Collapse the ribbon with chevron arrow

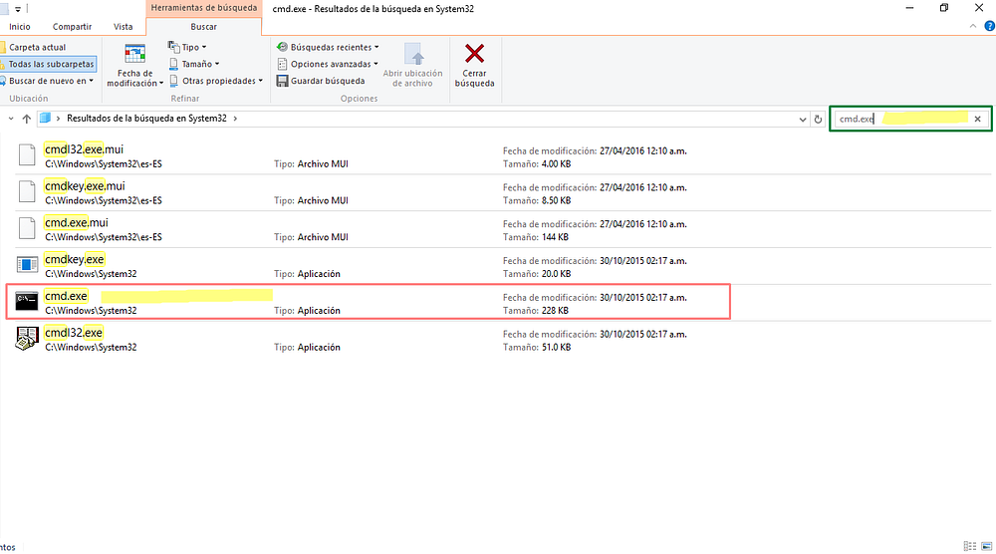tap(973, 26)
